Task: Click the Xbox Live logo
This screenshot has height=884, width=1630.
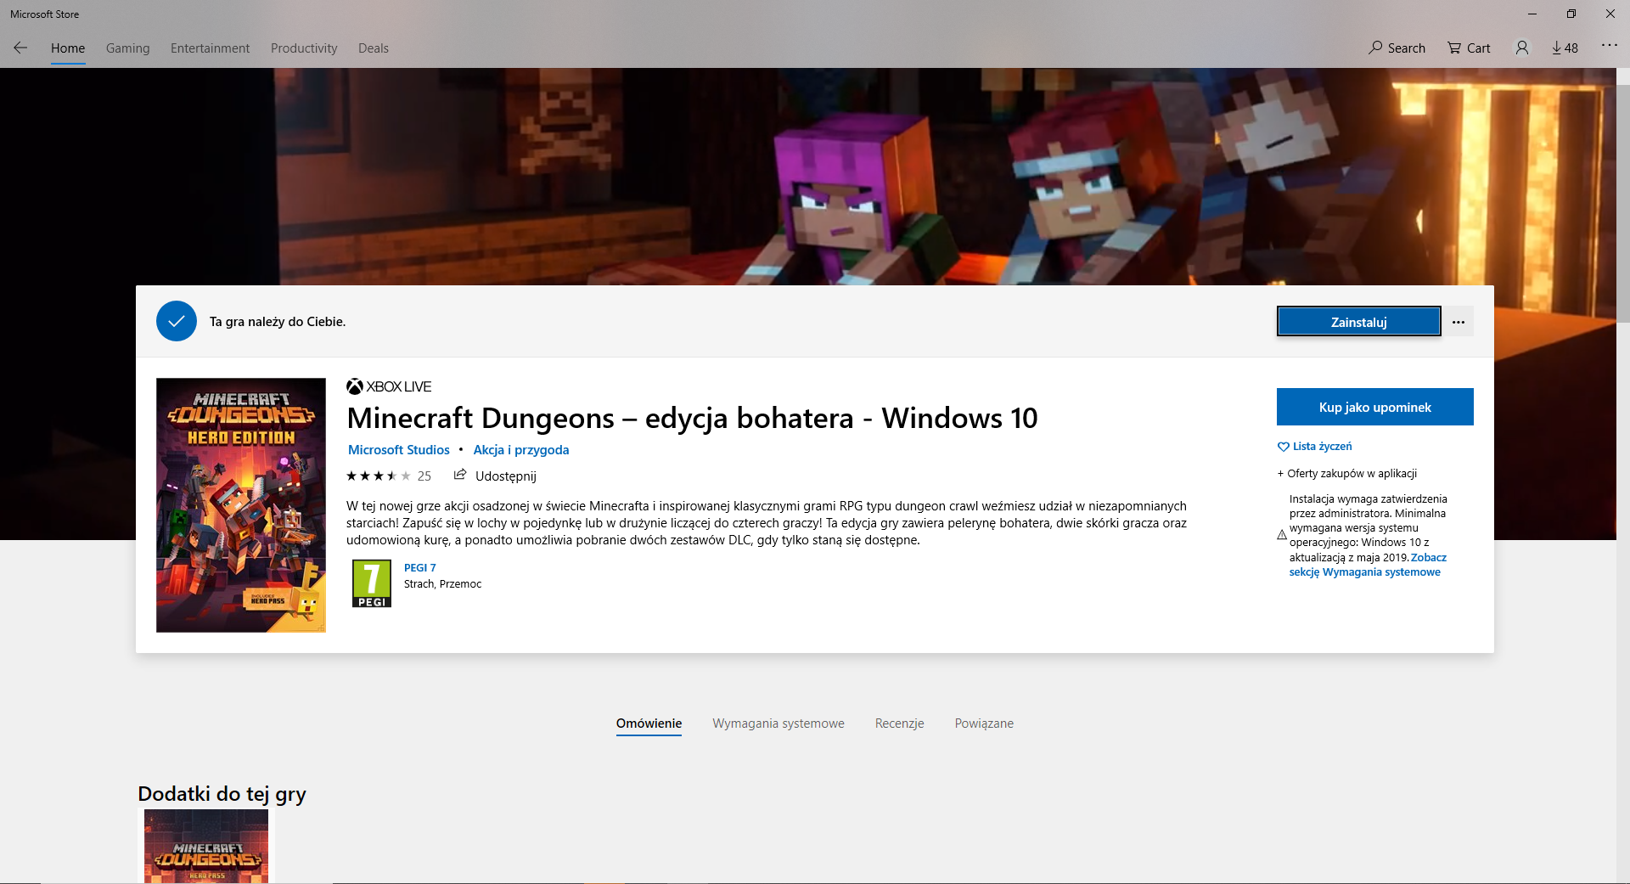Action: [x=389, y=386]
